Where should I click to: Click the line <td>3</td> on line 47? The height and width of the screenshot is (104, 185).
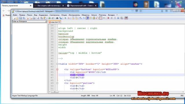pyautogui.click(x=77, y=78)
